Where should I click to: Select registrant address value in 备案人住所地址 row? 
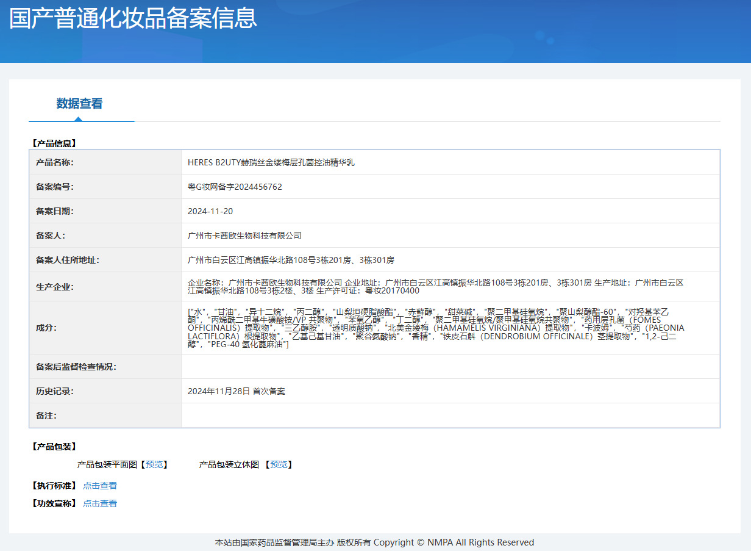coord(291,260)
